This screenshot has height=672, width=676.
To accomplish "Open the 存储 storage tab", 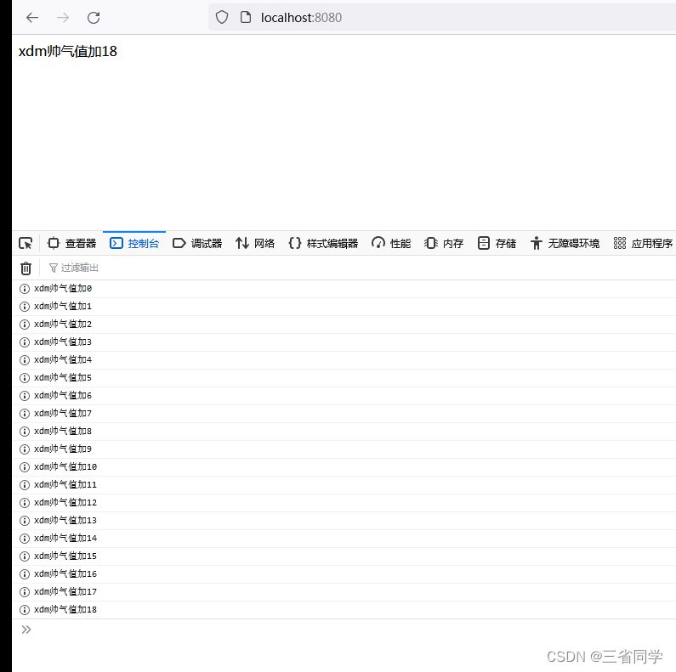I will point(497,243).
